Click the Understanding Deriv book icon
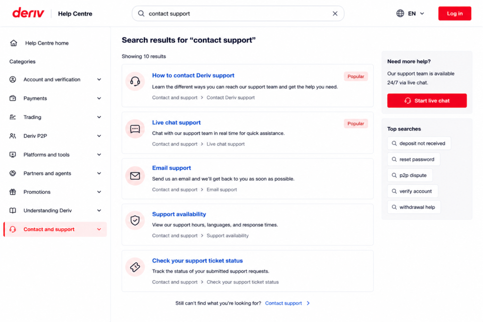 pos(13,211)
